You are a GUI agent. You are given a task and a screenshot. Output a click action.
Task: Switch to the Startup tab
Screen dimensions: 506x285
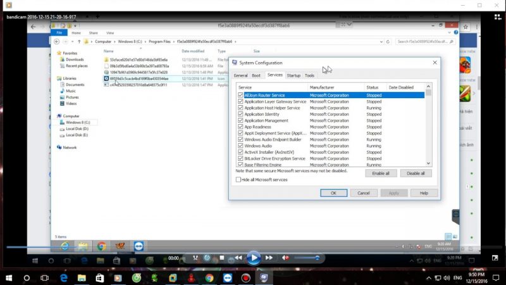coord(293,75)
